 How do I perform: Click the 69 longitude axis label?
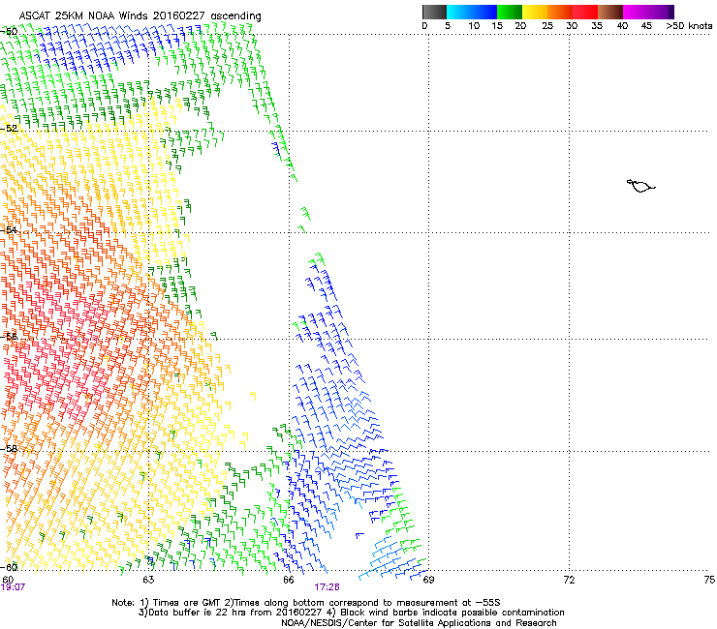click(x=428, y=580)
